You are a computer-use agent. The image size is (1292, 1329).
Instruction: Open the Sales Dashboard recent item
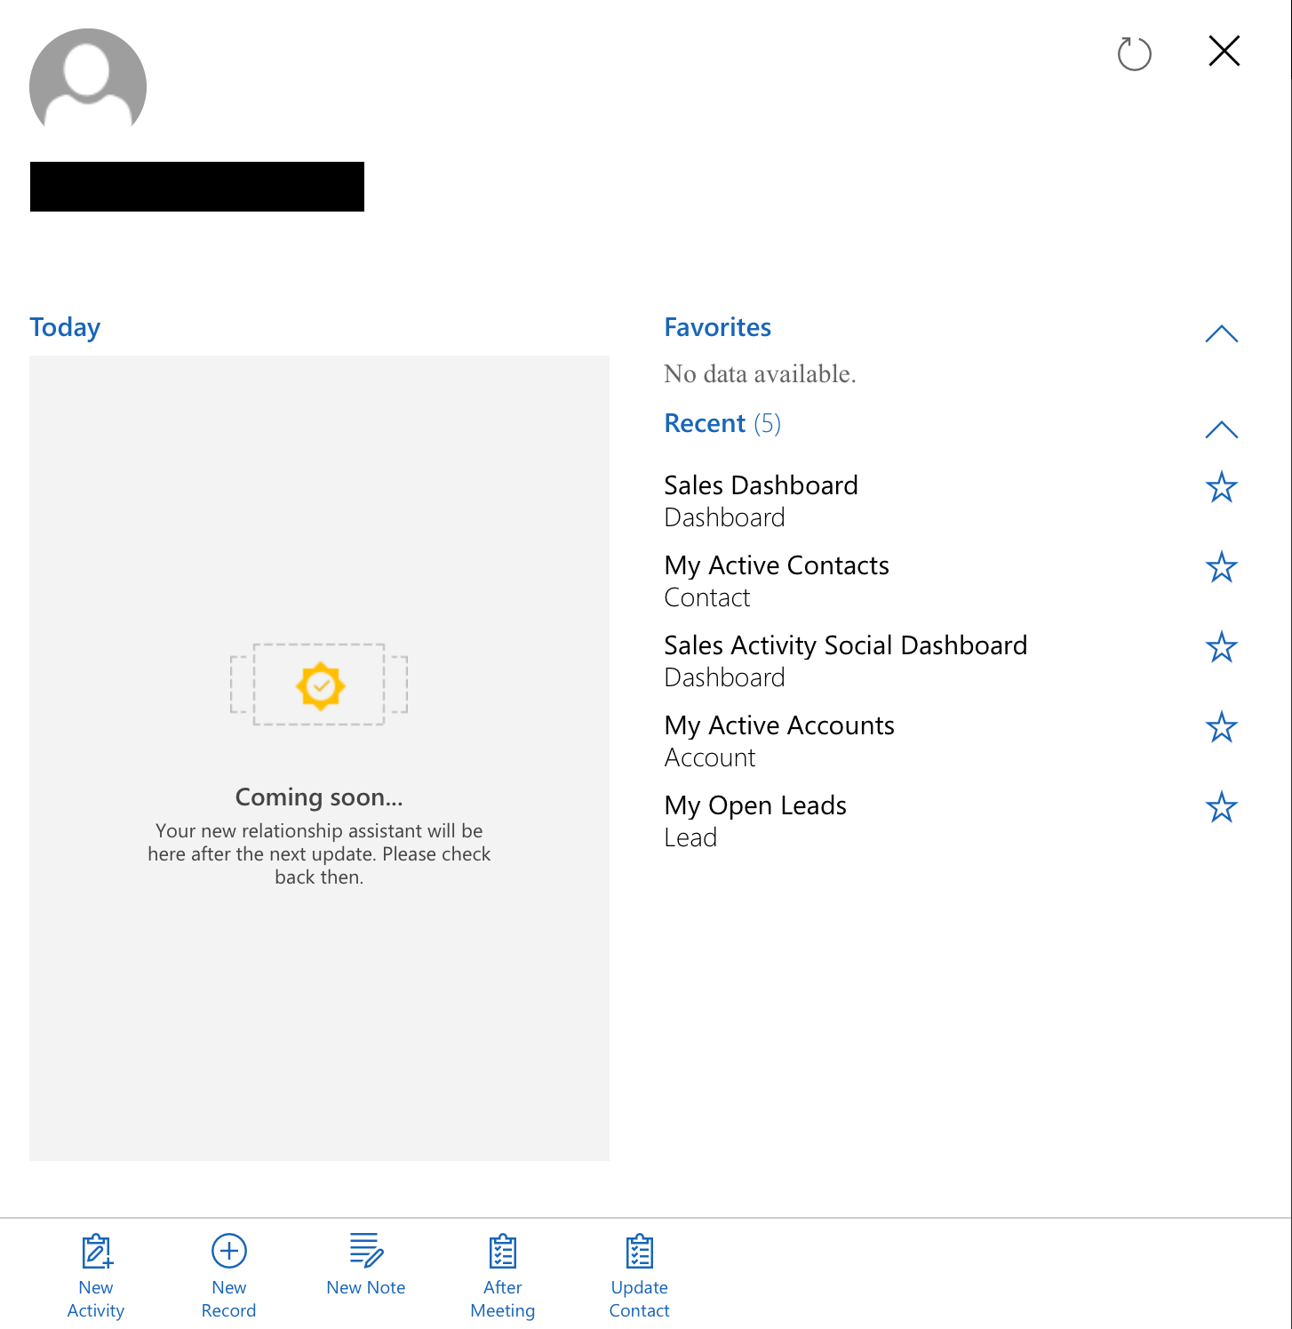(762, 500)
